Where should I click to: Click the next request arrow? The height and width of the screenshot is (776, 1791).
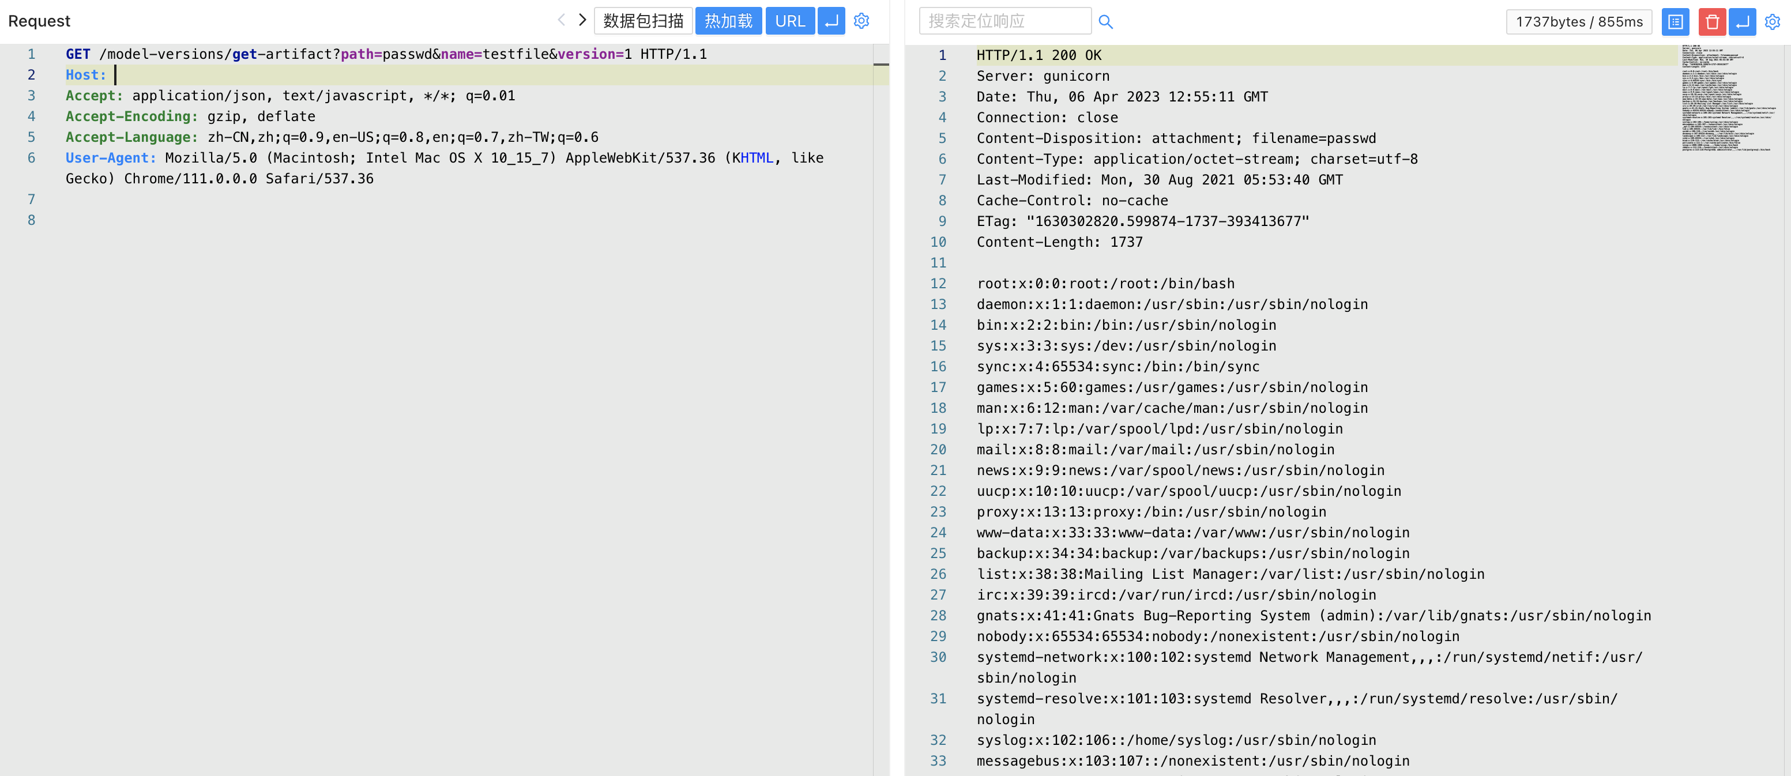(582, 20)
